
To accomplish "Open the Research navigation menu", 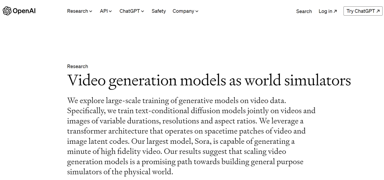I will point(80,11).
